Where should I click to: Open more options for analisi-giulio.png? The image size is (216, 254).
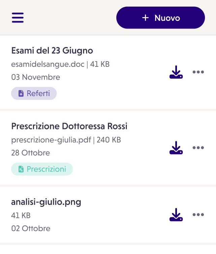coord(198,215)
